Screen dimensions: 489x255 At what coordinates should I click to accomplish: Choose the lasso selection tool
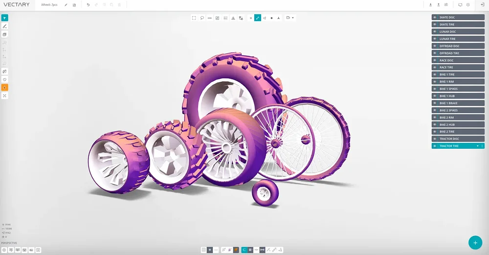click(202, 18)
